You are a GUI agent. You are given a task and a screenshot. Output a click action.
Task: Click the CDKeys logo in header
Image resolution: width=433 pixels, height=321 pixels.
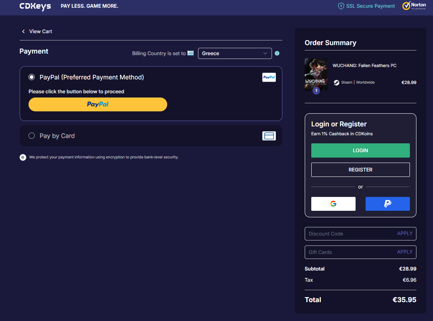point(35,6)
